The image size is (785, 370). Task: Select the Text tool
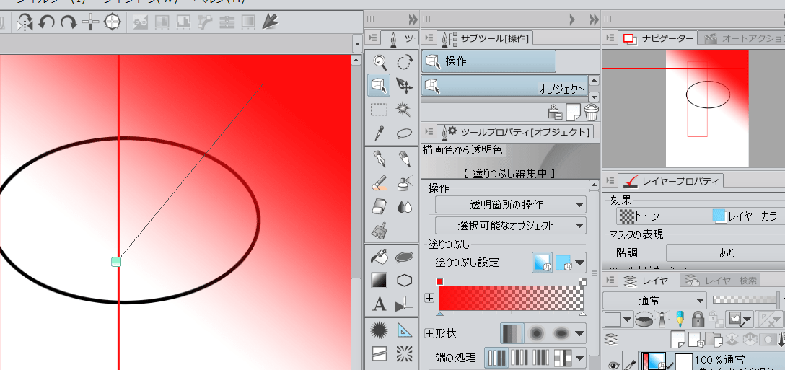380,304
